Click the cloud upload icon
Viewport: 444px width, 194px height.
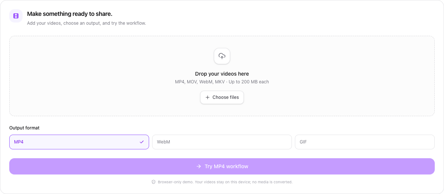point(222,56)
